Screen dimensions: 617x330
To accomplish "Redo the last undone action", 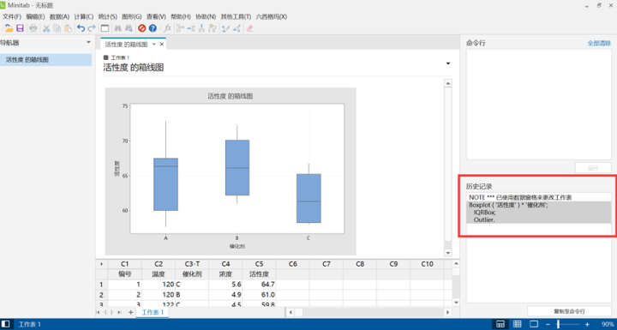I will 92,28.
